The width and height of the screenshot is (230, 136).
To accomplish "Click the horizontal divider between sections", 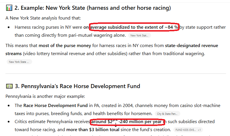I will click(x=115, y=73).
